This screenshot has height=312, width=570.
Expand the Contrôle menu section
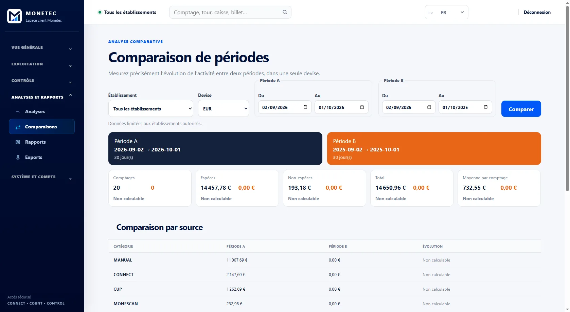pos(42,81)
